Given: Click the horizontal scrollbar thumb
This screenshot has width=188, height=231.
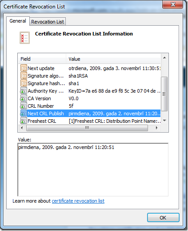Looking at the screenshot, I should 87,128.
